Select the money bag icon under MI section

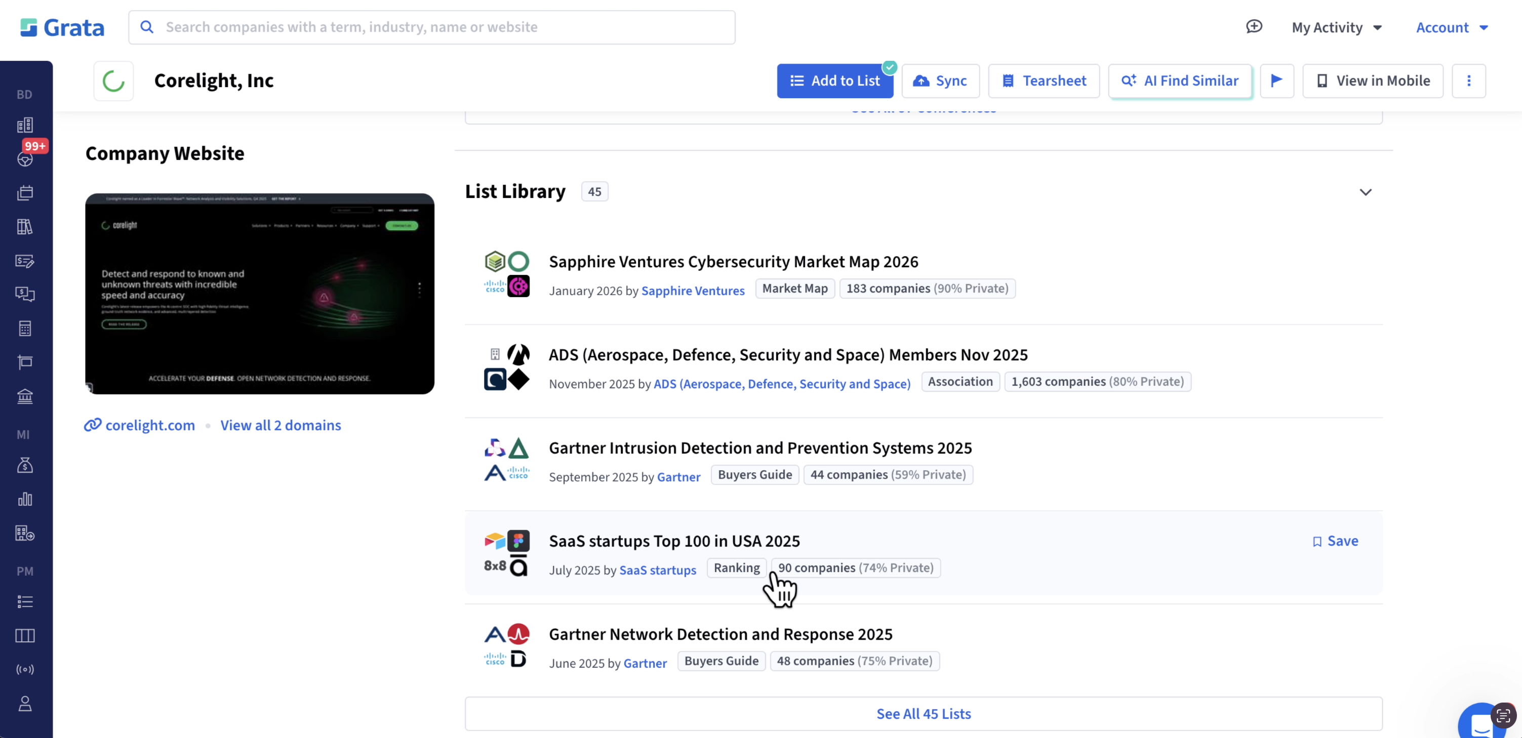point(25,465)
